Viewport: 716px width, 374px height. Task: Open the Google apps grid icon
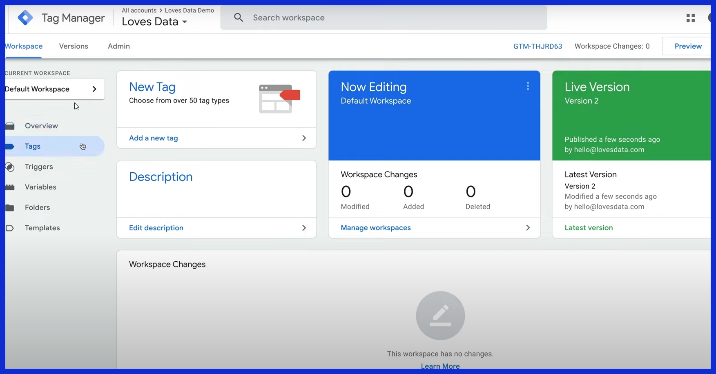click(x=691, y=18)
